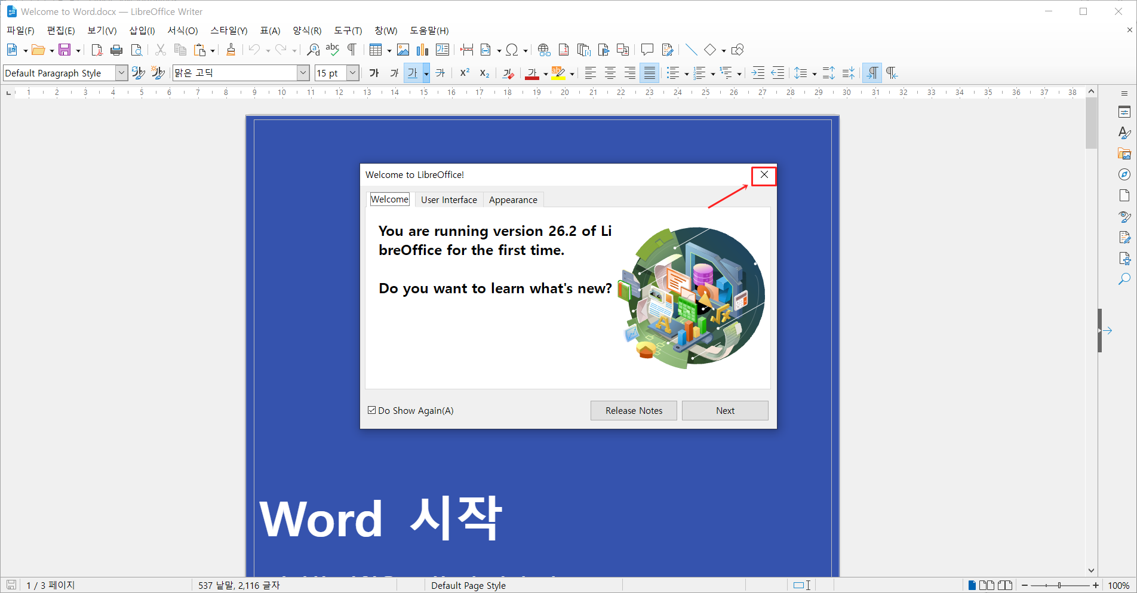Toggle Bold formatting button

(x=374, y=73)
